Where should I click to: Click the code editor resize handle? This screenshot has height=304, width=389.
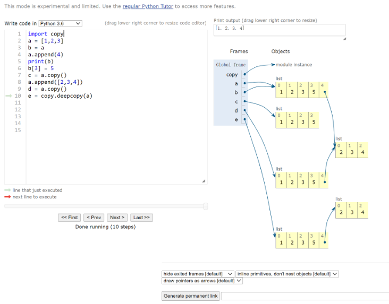[x=204, y=181]
